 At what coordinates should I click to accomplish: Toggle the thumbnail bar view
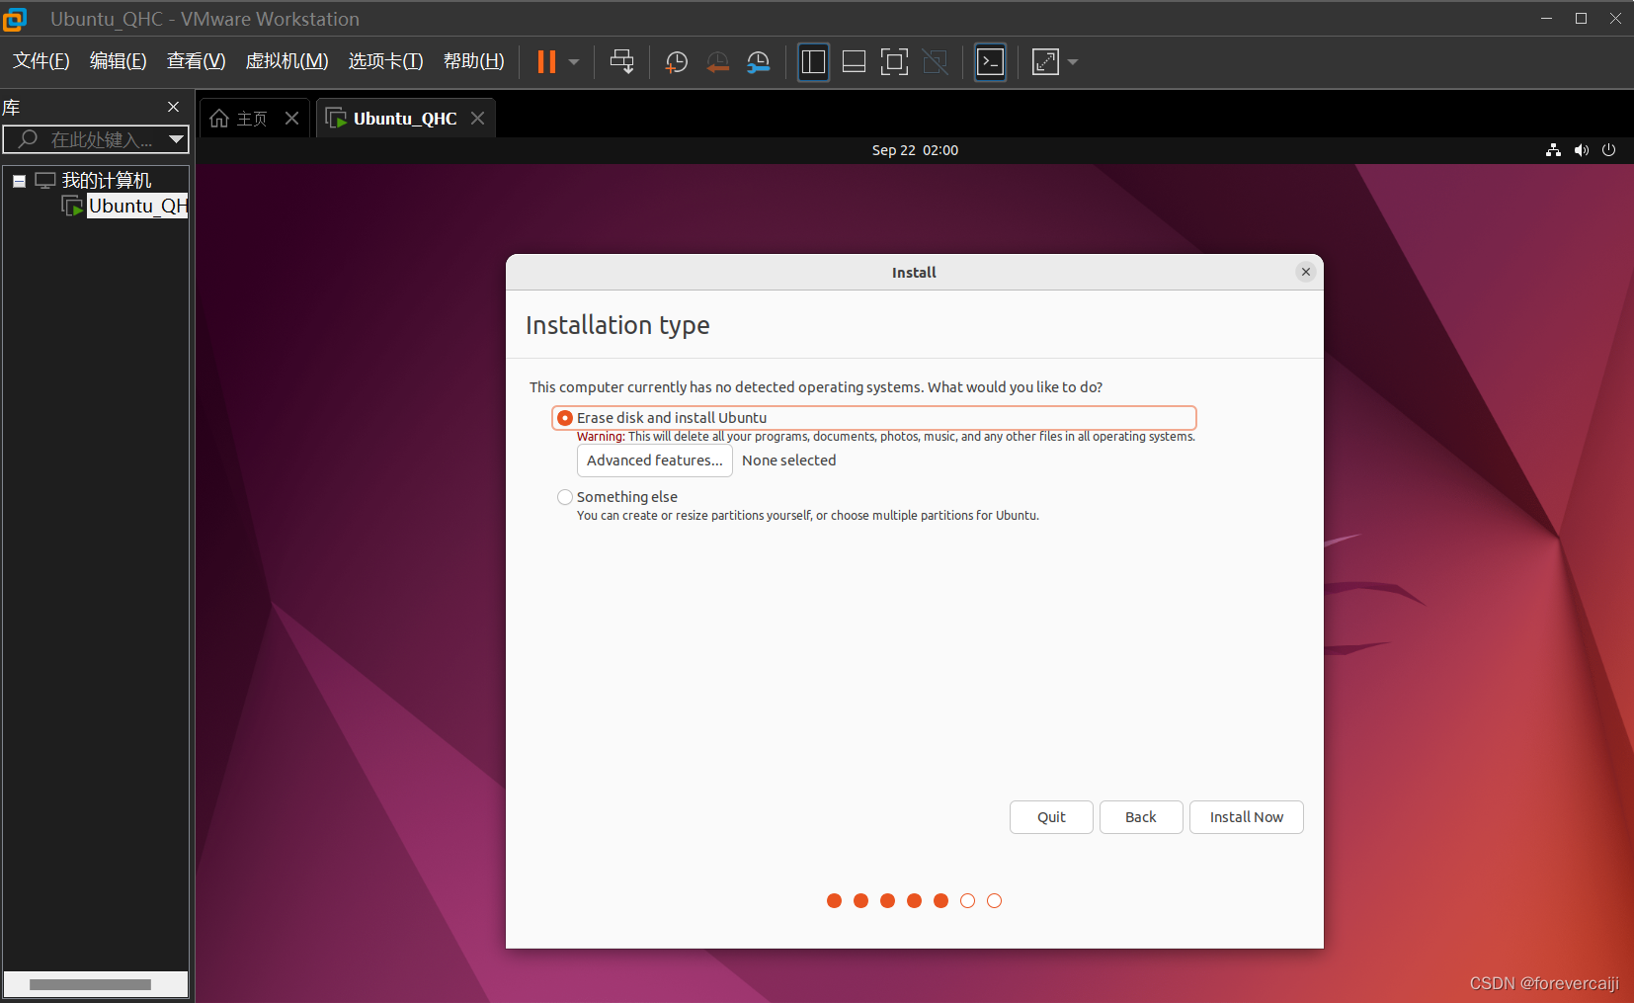pos(854,62)
